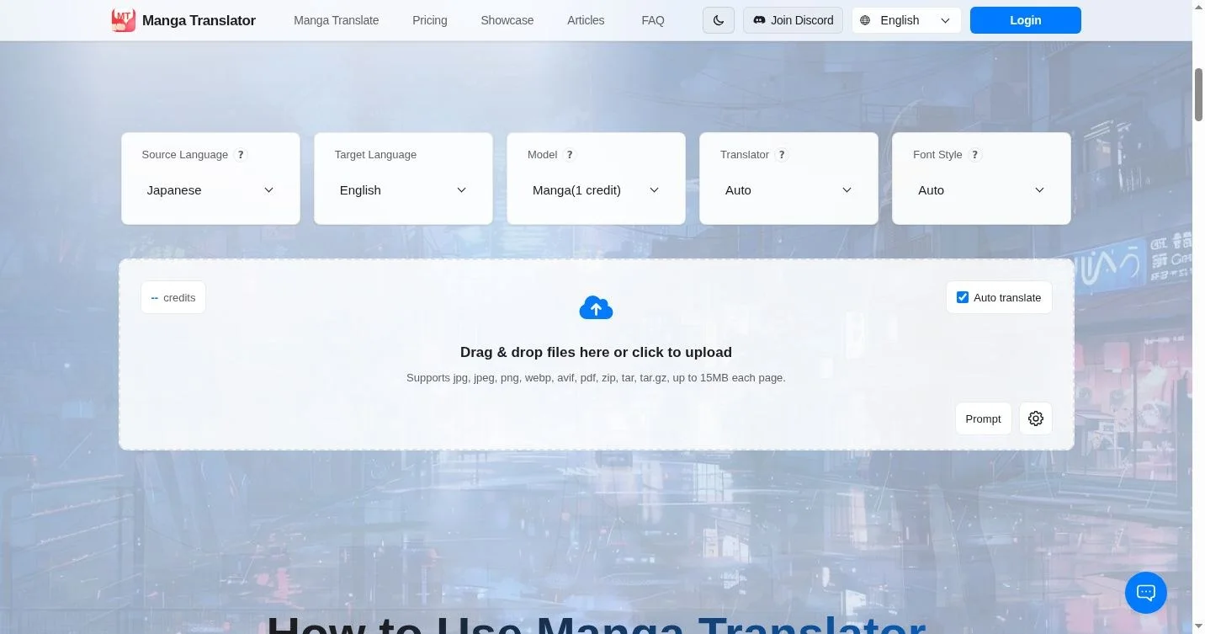Image resolution: width=1205 pixels, height=634 pixels.
Task: Open the chat support bubble
Action: point(1146,593)
